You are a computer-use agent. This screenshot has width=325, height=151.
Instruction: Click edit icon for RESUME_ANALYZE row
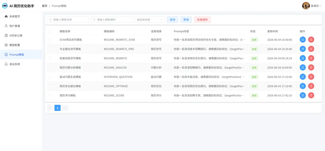(x=303, y=68)
